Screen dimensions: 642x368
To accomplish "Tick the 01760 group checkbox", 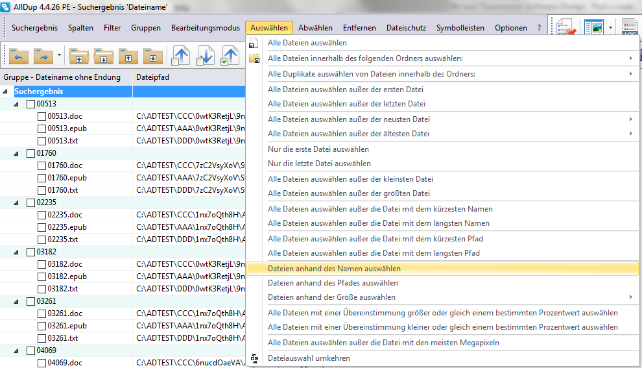I will [30, 154].
